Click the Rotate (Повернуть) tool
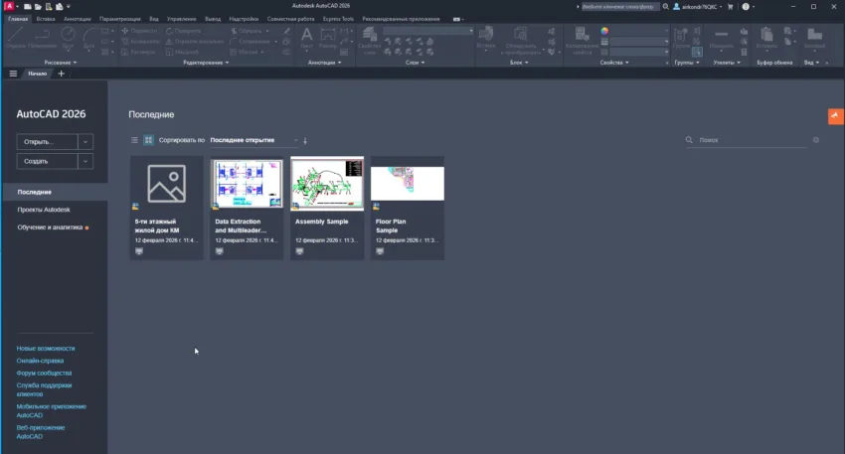This screenshot has height=454, width=845. pos(184,31)
